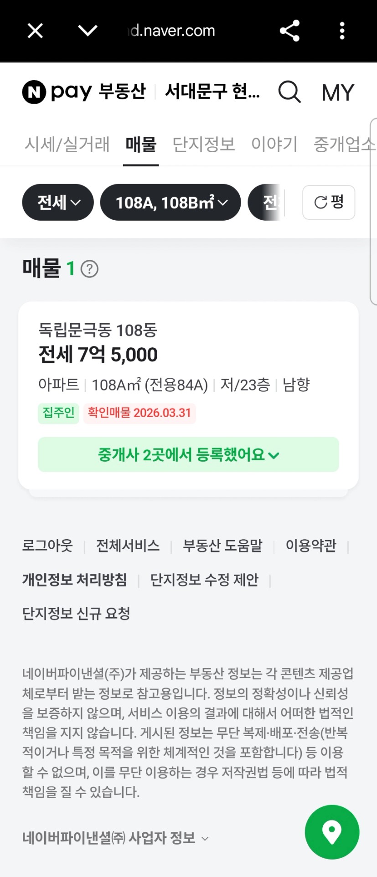The image size is (377, 877).
Task: Switch to the 시세/실거래 tab
Action: (67, 144)
